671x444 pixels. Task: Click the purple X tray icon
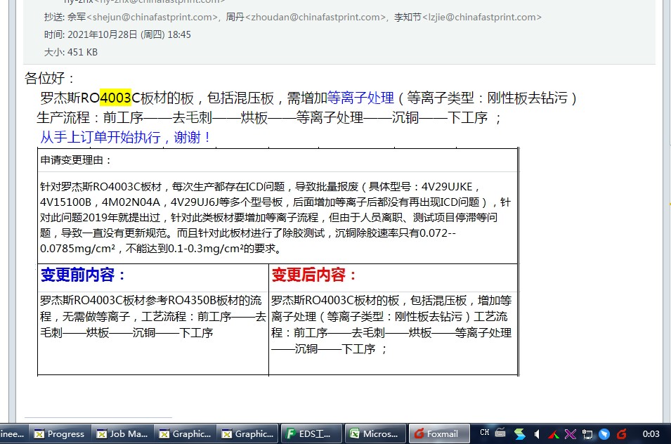(x=571, y=435)
